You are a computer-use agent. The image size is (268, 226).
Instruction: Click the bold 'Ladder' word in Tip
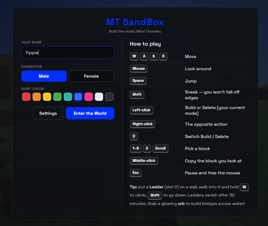point(156,187)
